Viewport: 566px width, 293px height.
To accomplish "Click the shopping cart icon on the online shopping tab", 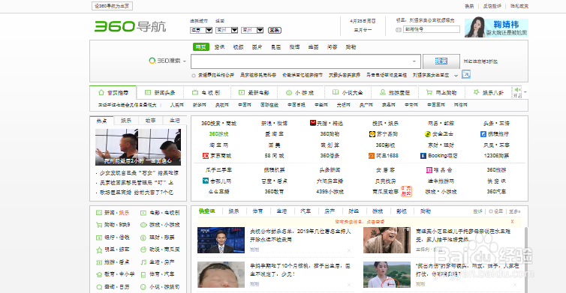I will point(429,92).
